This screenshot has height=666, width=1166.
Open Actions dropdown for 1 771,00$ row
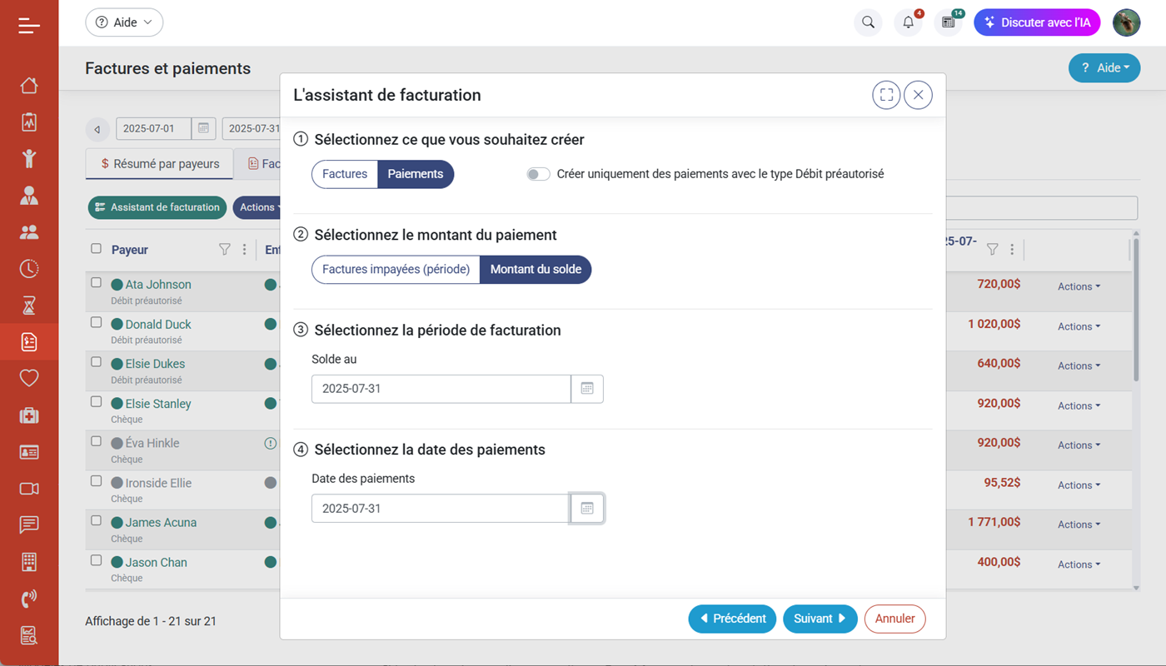(x=1079, y=524)
